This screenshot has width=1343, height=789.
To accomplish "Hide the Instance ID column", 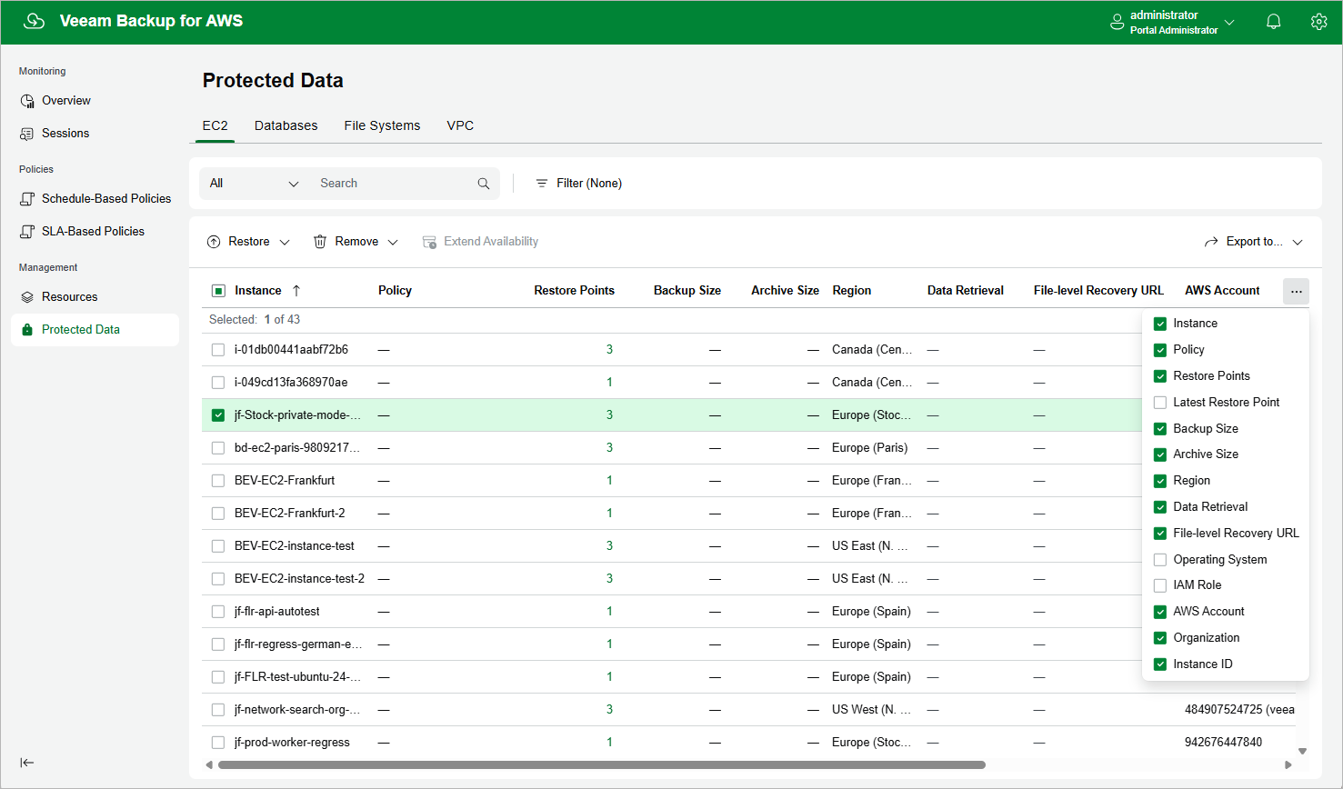I will pyautogui.click(x=1160, y=664).
